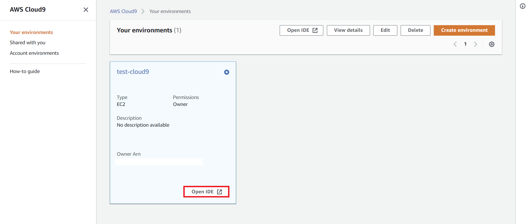The width and height of the screenshot is (529, 224).
Task: Click the Edit button
Action: click(385, 30)
